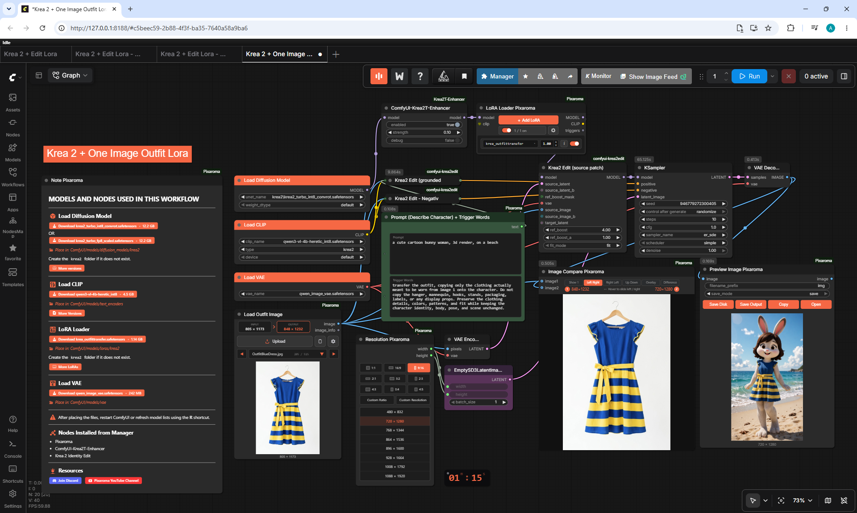Toggle the minimap icon in bottom-right toolbar
Image resolution: width=857 pixels, height=513 pixels.
[828, 501]
